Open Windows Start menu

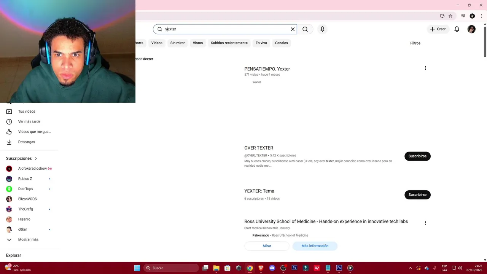[137, 268]
